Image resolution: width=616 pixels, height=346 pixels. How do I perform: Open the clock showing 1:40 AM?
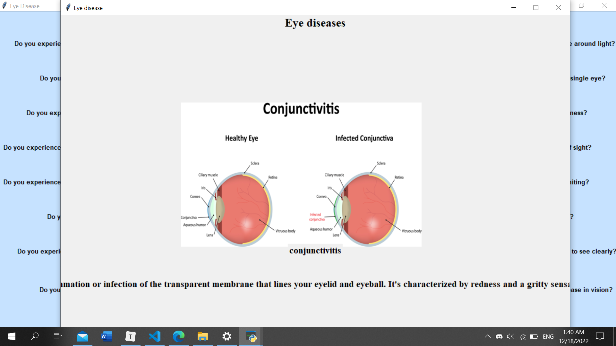pyautogui.click(x=573, y=336)
